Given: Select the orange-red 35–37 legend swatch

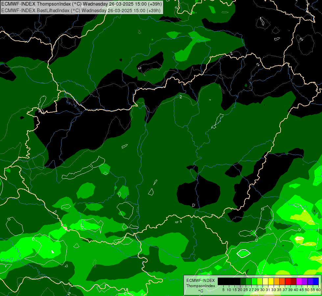Looking at the screenshot, I should (x=282, y=281).
